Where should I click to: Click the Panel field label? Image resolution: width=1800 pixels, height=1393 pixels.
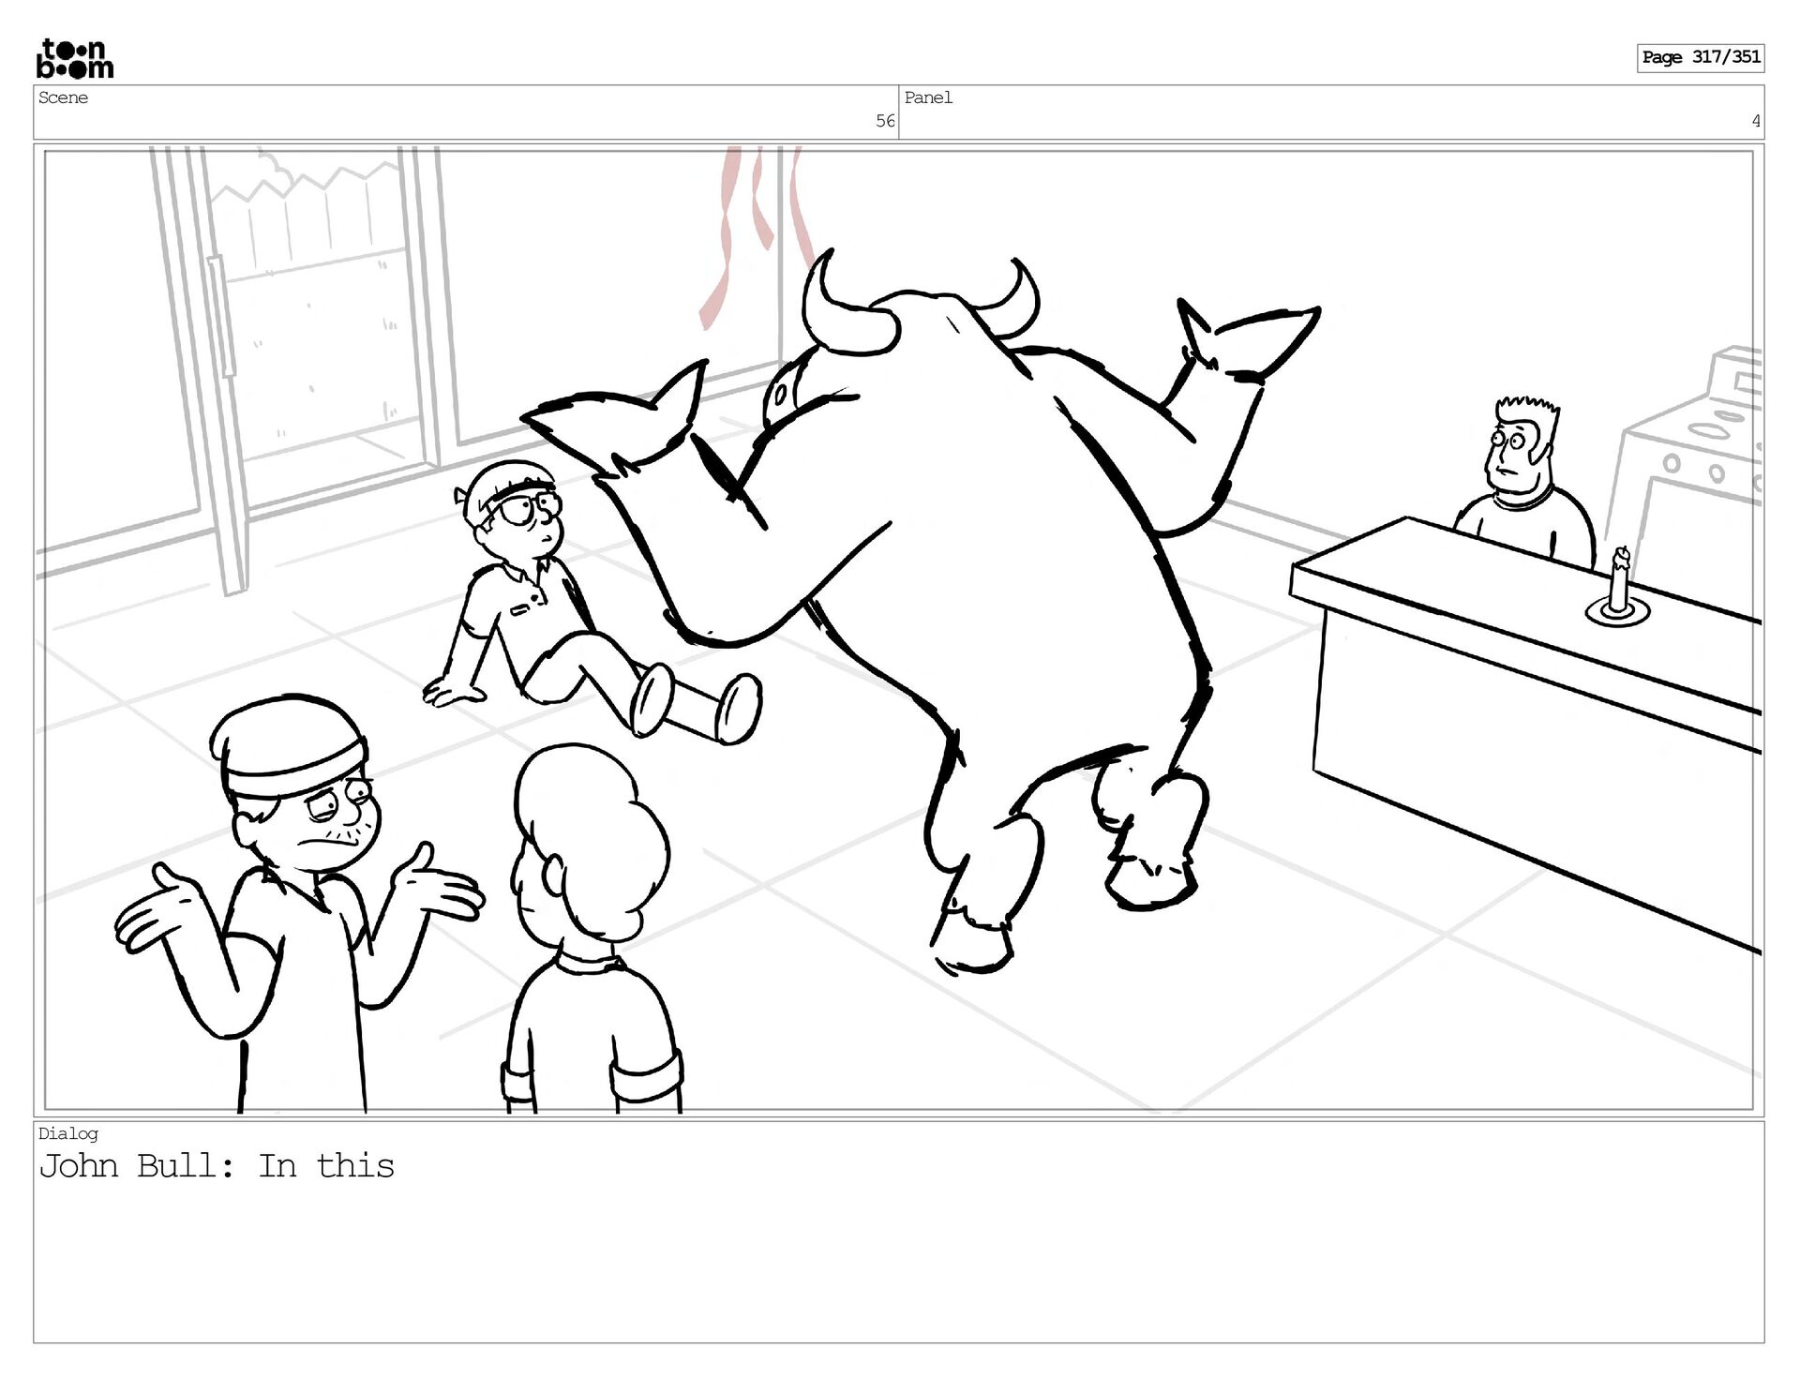click(x=928, y=97)
